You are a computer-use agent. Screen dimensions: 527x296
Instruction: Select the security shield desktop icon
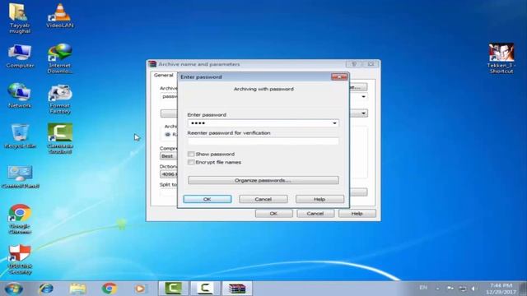(x=20, y=260)
